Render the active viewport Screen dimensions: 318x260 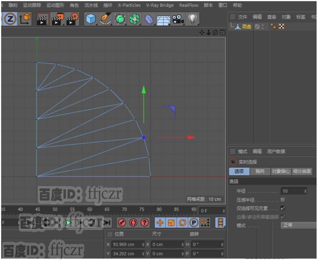point(43,19)
